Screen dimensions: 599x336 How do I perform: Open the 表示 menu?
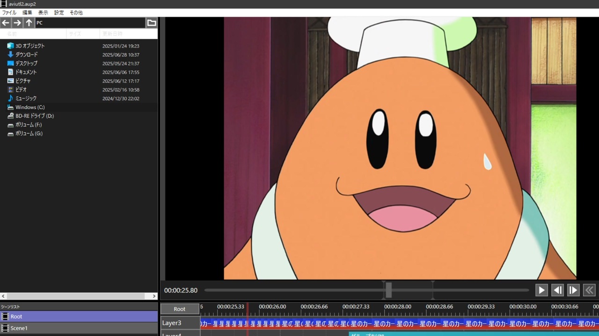click(43, 13)
